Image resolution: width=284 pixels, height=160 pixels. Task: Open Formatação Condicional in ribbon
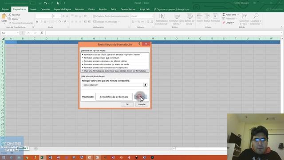162,20
